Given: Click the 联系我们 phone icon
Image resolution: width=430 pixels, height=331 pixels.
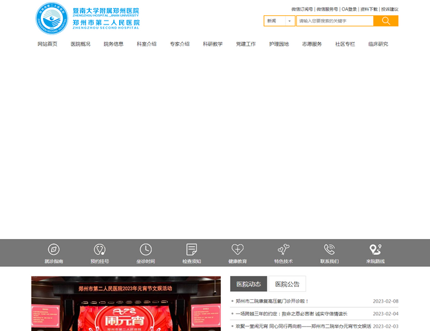Looking at the screenshot, I should (329, 250).
